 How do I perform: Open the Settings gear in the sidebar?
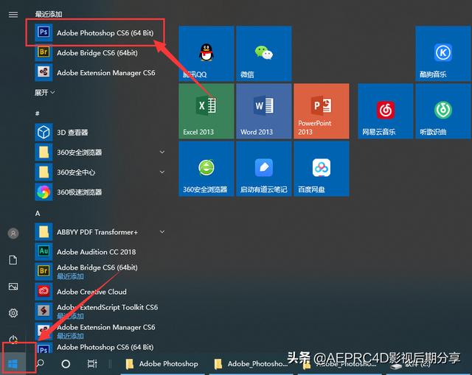coord(13,313)
